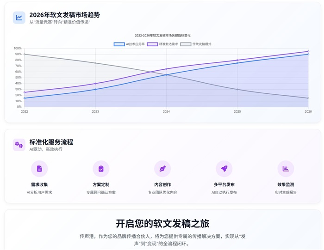This screenshot has width=324, height=250.
Task: Click the 内容创作 pen icon
Action: click(x=162, y=169)
